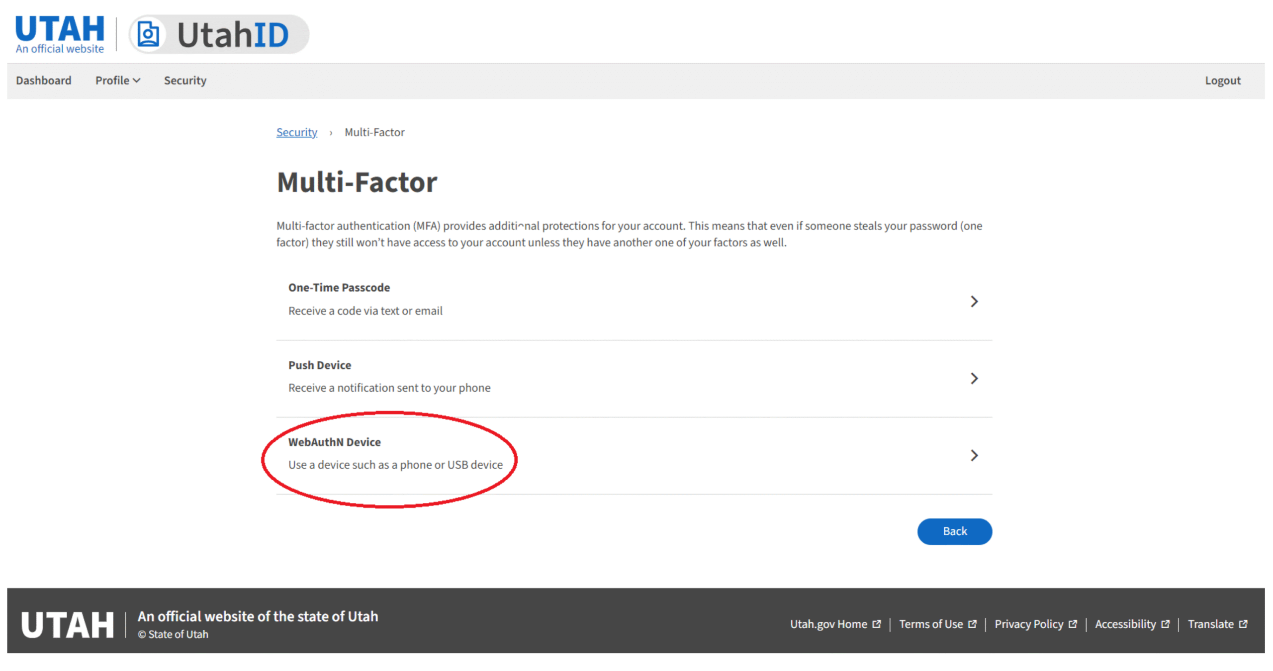Image resolution: width=1273 pixels, height=671 pixels.
Task: Select the One-Time Passcode option
Action: (339, 288)
